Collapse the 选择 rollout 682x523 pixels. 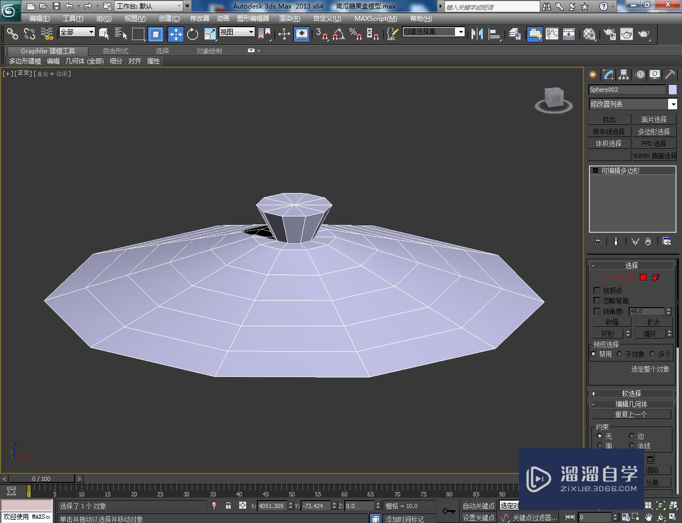631,265
